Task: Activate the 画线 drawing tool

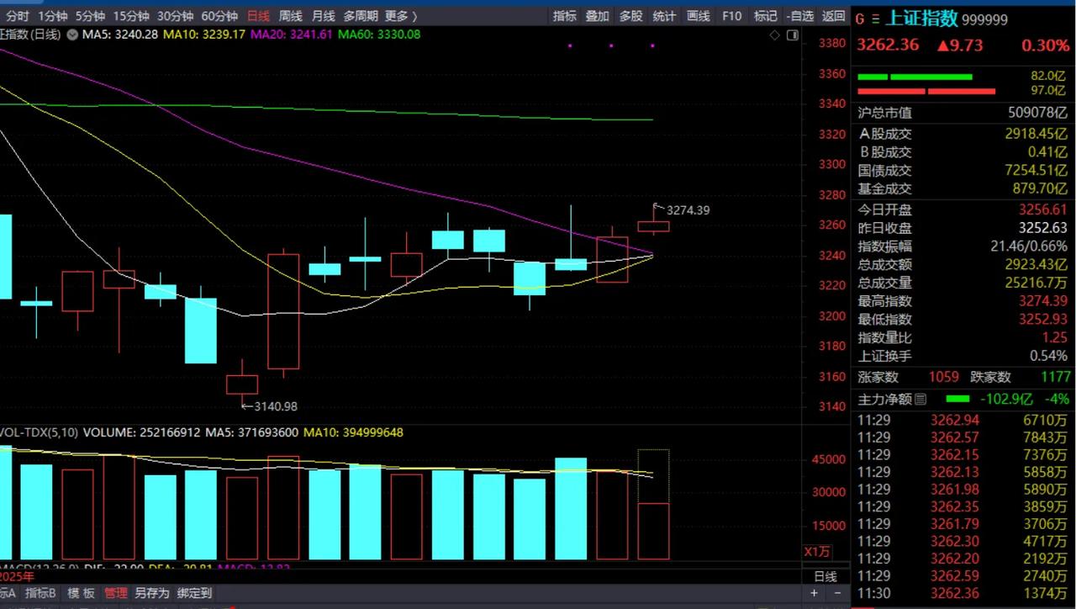Action: [698, 16]
